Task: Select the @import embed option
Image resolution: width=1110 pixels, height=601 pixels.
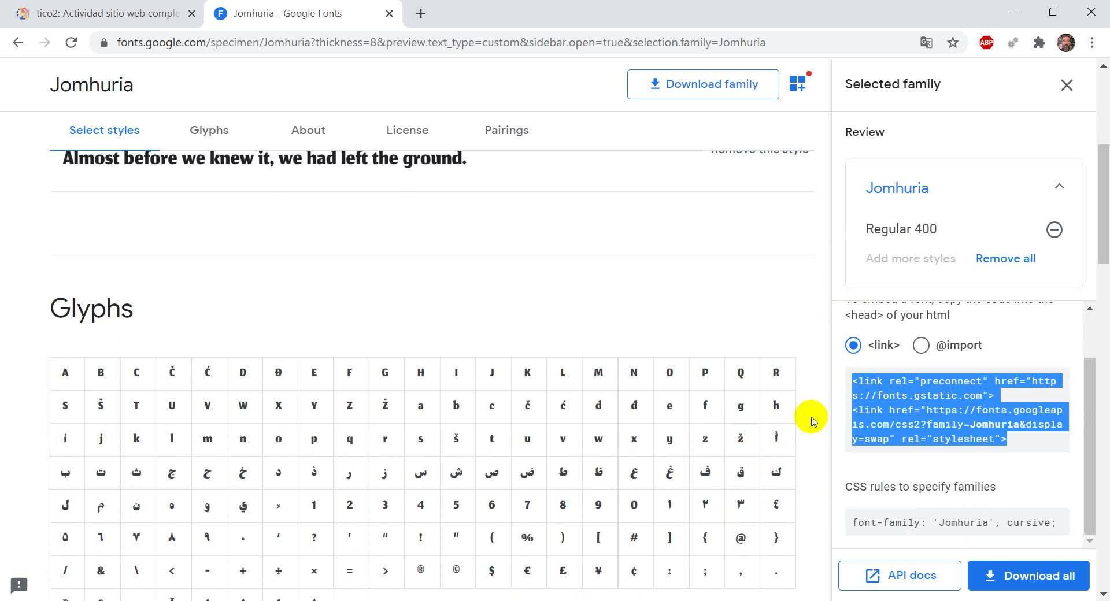Action: coord(920,345)
